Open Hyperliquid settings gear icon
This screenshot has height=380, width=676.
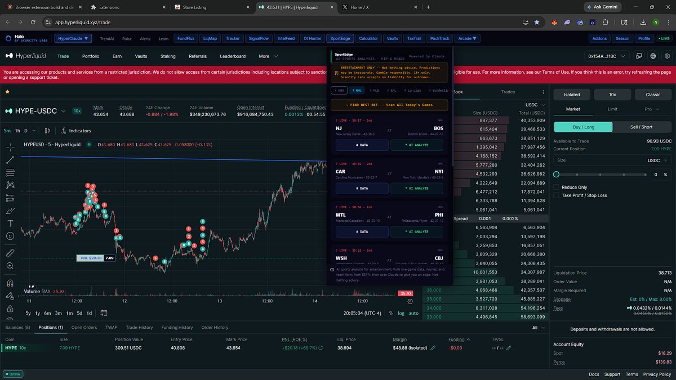coord(667,56)
